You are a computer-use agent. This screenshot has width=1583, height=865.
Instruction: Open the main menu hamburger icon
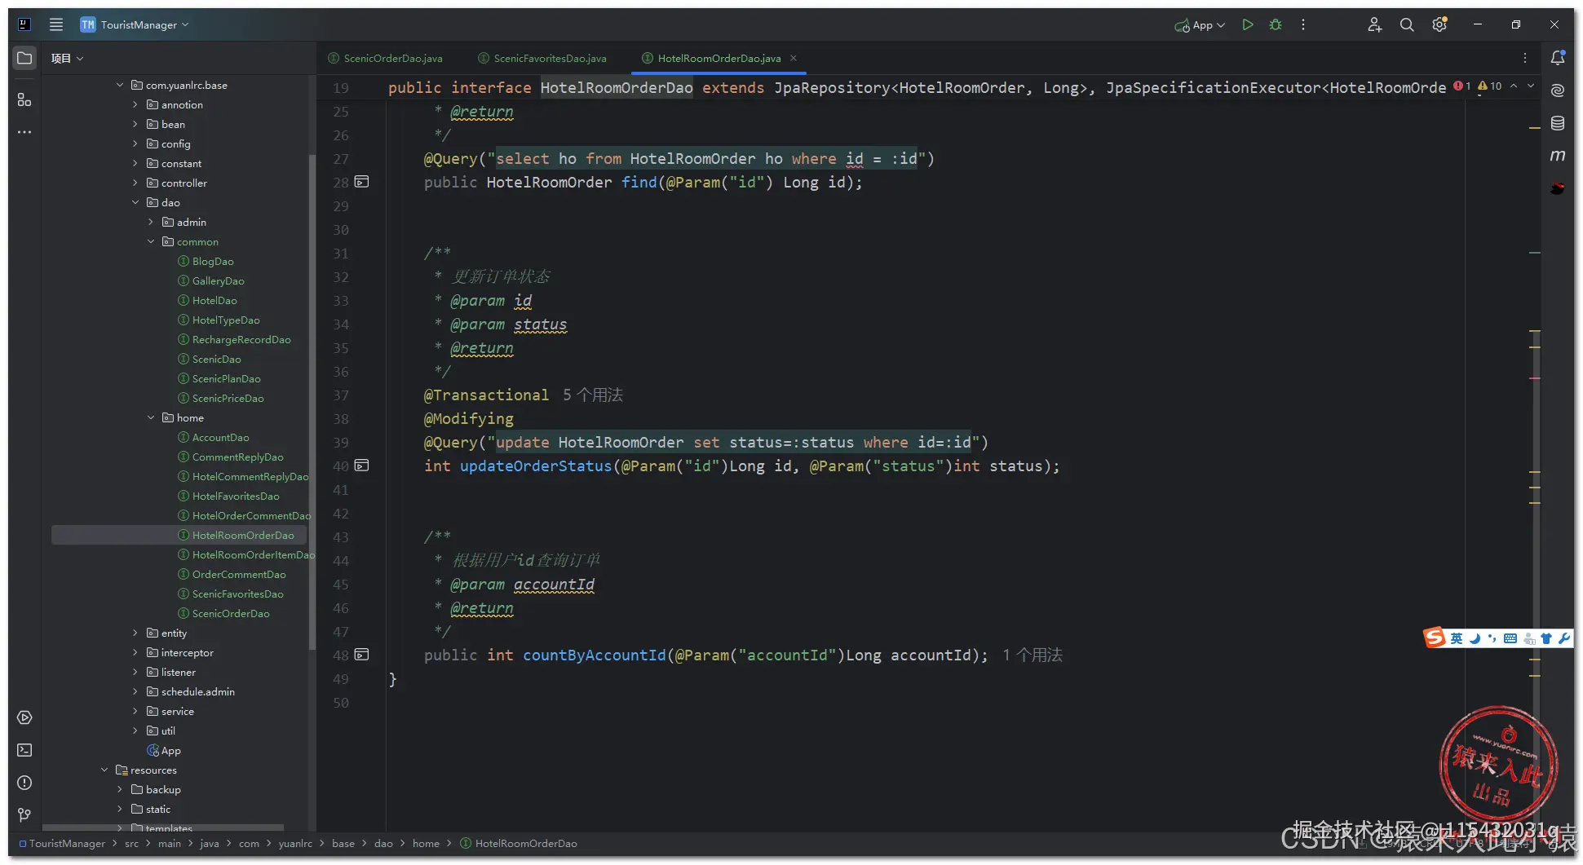(x=56, y=24)
